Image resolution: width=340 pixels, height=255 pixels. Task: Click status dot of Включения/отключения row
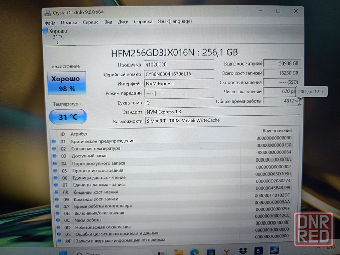coord(58,213)
